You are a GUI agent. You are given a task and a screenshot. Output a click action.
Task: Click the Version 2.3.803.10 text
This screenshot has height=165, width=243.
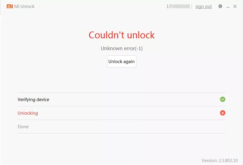pyautogui.click(x=220, y=160)
